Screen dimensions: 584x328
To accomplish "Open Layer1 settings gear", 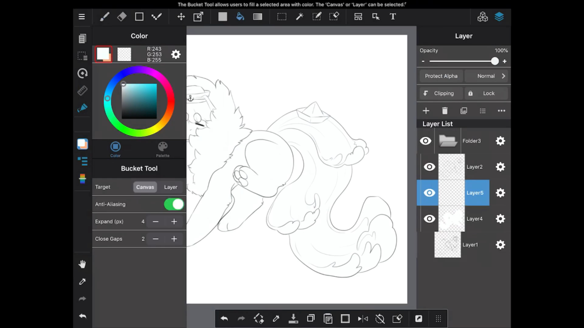I will click(500, 245).
